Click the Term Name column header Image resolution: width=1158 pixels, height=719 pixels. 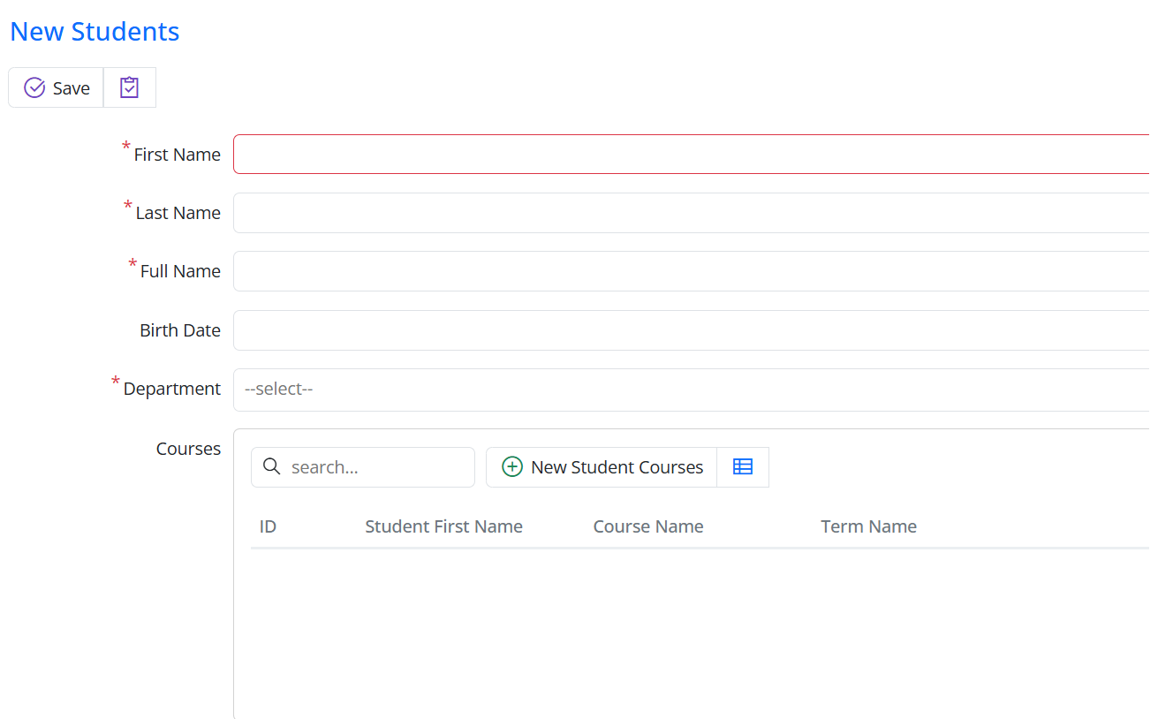pos(868,526)
